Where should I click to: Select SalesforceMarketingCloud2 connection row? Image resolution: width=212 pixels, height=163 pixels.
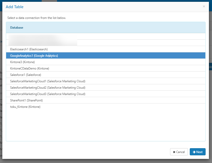pos(106,88)
